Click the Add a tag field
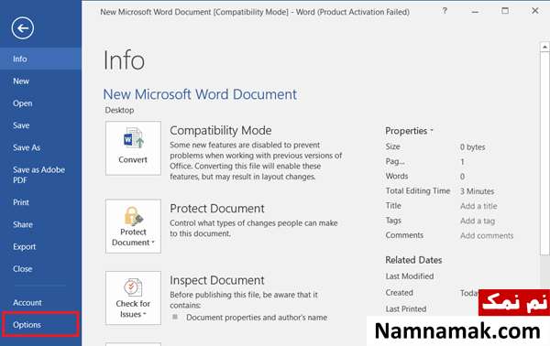 (478, 221)
